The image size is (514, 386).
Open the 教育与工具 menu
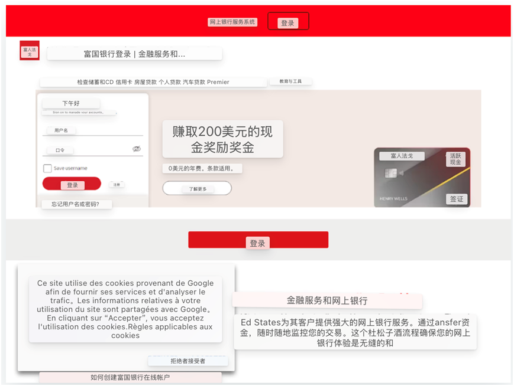click(290, 81)
